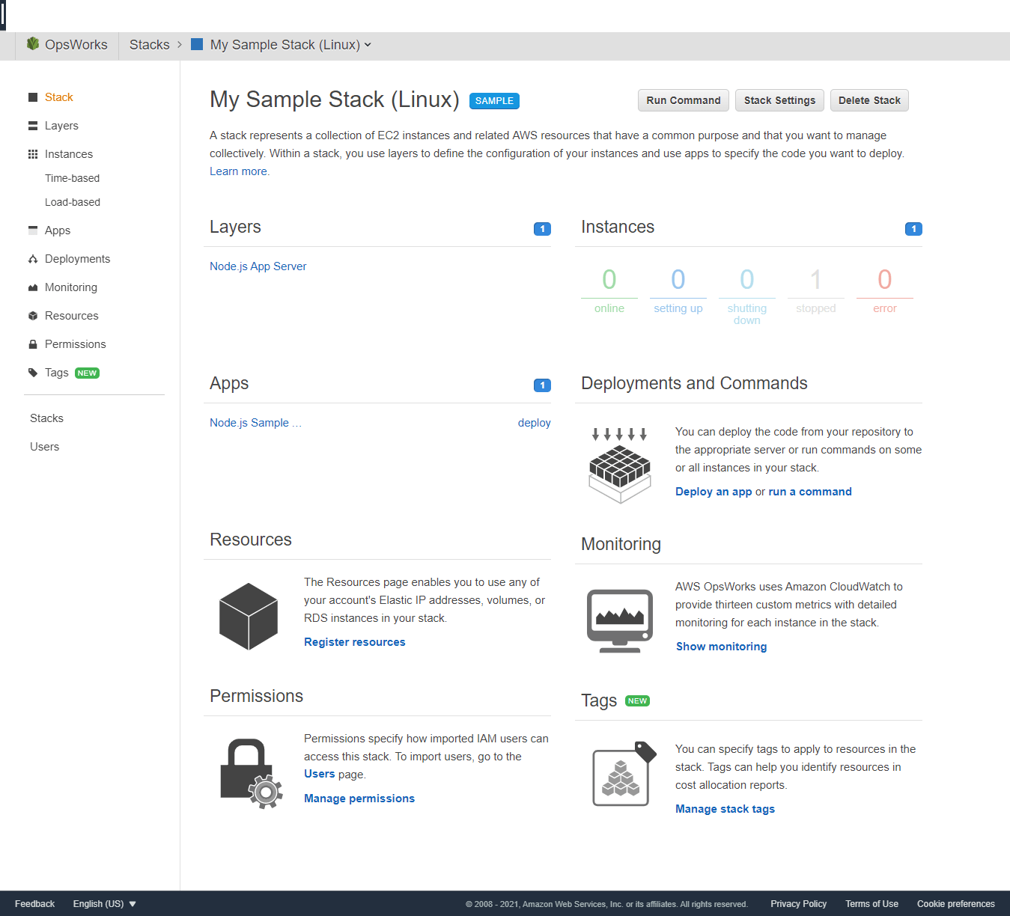Open the My Sample Stack (Linux) dropdown

tap(290, 45)
